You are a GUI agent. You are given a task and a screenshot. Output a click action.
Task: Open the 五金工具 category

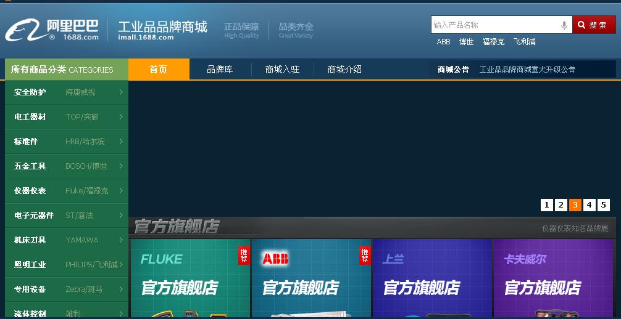(x=30, y=166)
